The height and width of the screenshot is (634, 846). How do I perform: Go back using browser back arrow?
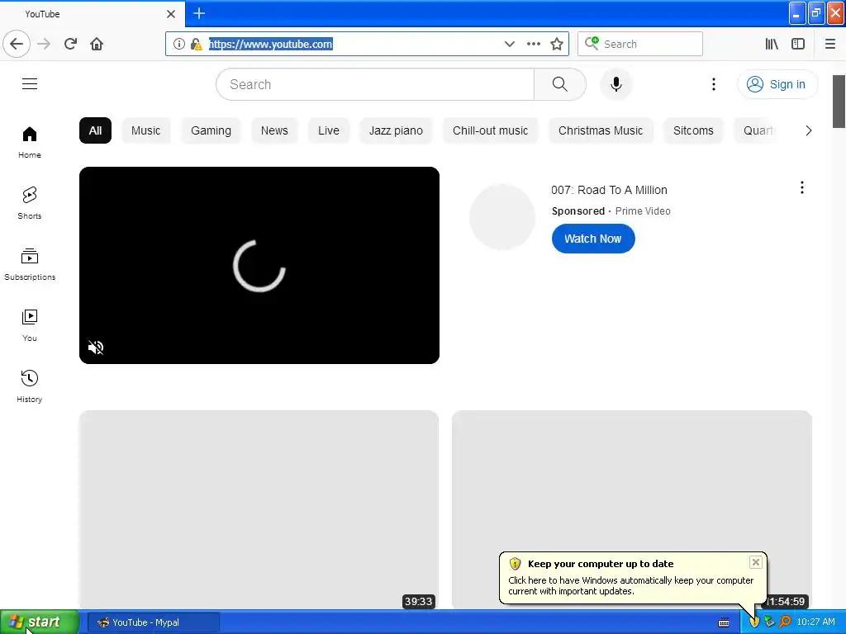click(17, 44)
